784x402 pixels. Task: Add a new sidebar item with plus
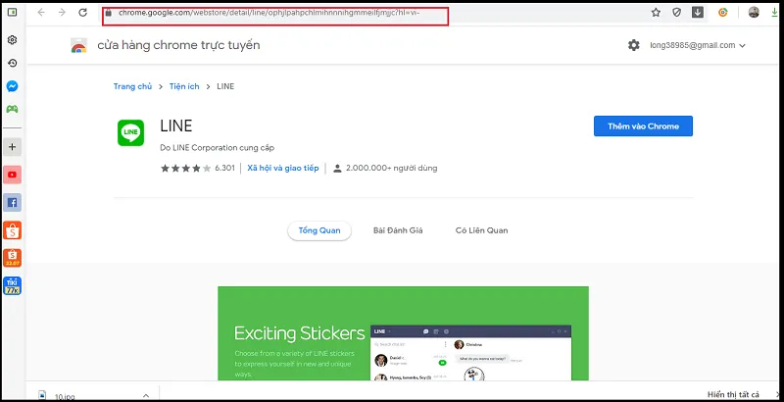(12, 146)
